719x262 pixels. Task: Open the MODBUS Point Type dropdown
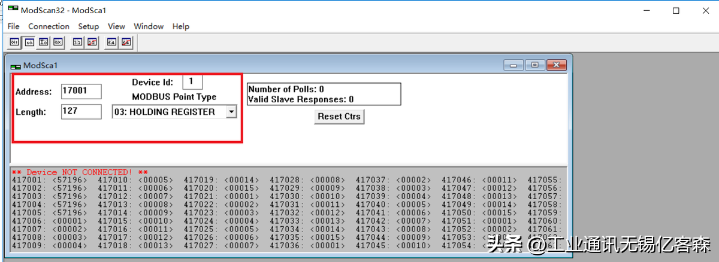(x=231, y=112)
